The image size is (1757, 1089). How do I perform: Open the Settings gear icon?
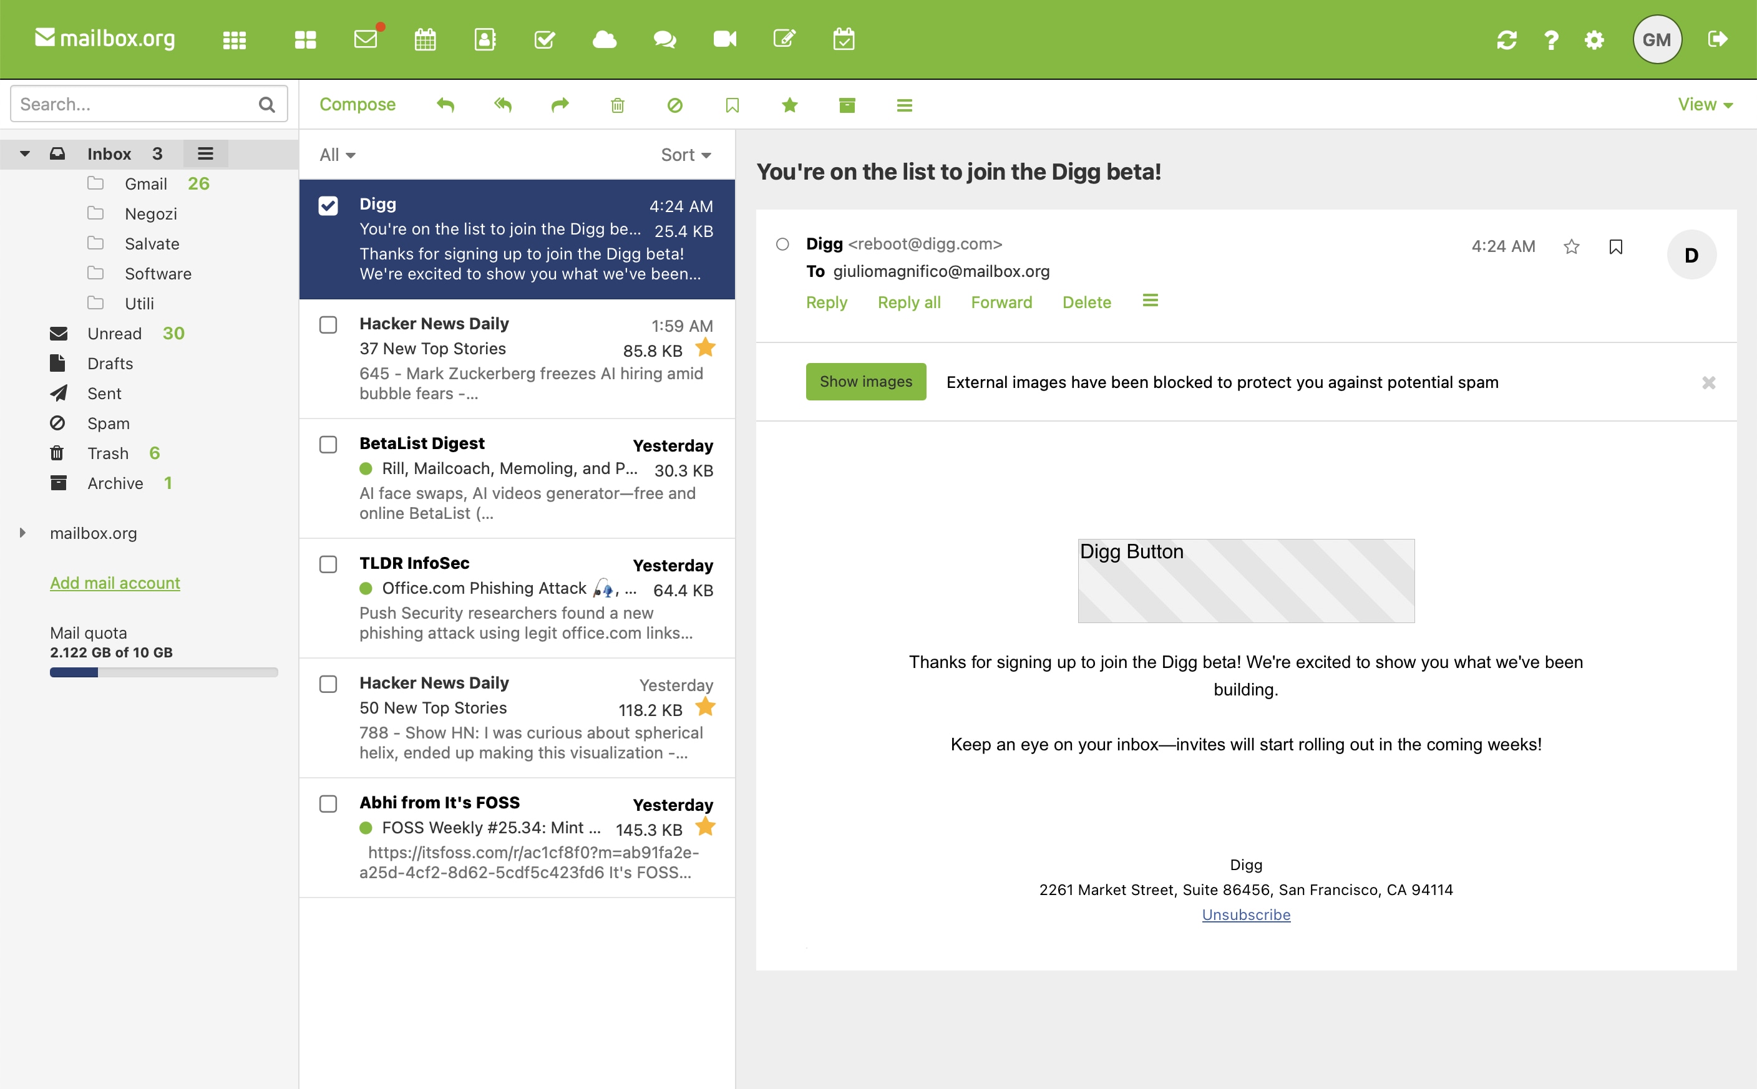point(1594,40)
